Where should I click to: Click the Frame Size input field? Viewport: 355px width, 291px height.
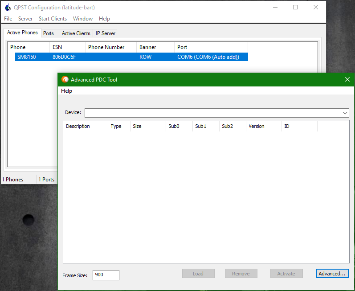tap(106, 275)
